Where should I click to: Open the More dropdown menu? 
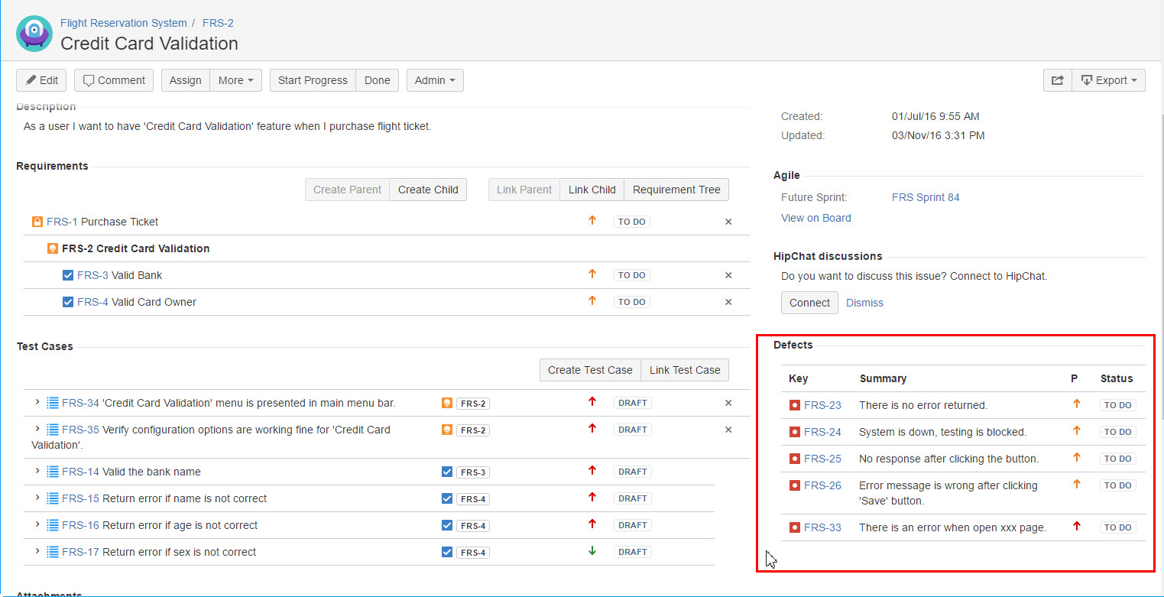click(x=235, y=80)
